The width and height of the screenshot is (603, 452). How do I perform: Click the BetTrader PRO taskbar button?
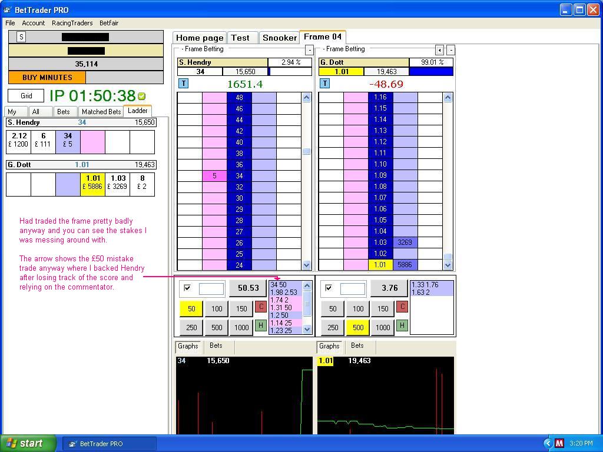(109, 444)
